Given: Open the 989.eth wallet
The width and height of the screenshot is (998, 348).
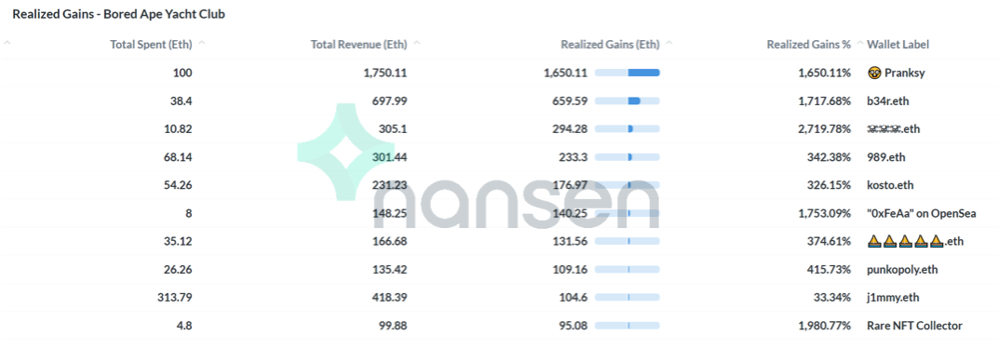Looking at the screenshot, I should [x=886, y=157].
